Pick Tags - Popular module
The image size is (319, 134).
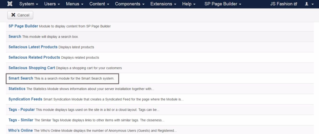click(21, 110)
